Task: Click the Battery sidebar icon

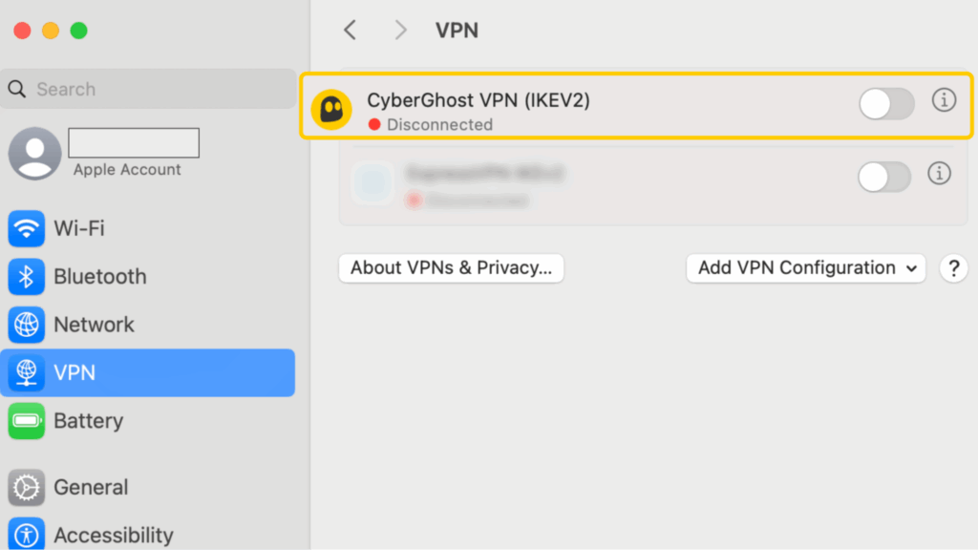Action: coord(27,421)
